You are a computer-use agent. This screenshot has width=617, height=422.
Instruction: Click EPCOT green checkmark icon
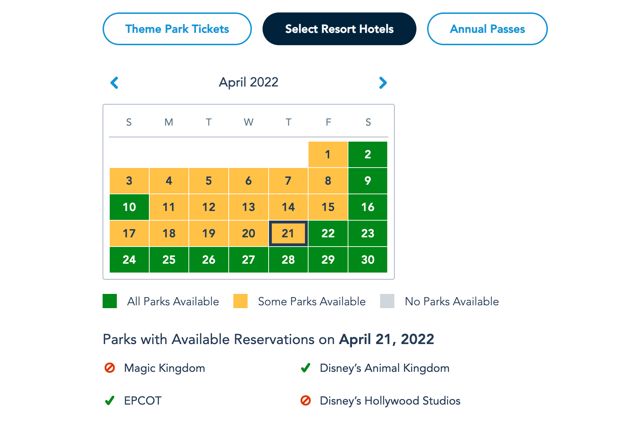(110, 401)
